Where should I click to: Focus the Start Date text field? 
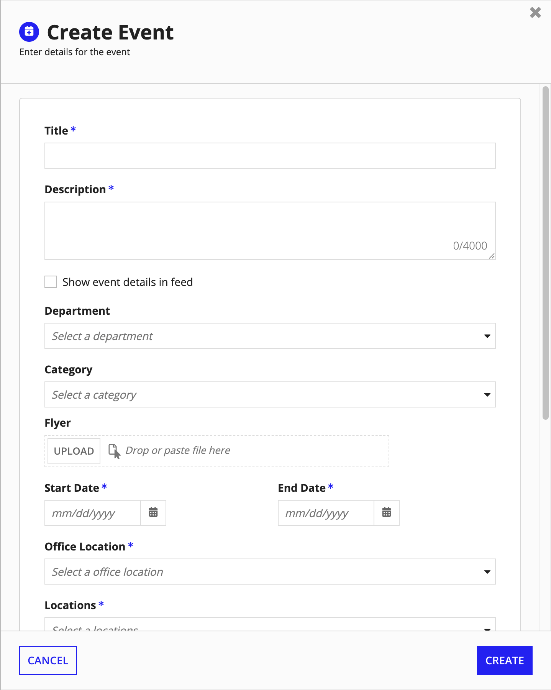click(93, 513)
